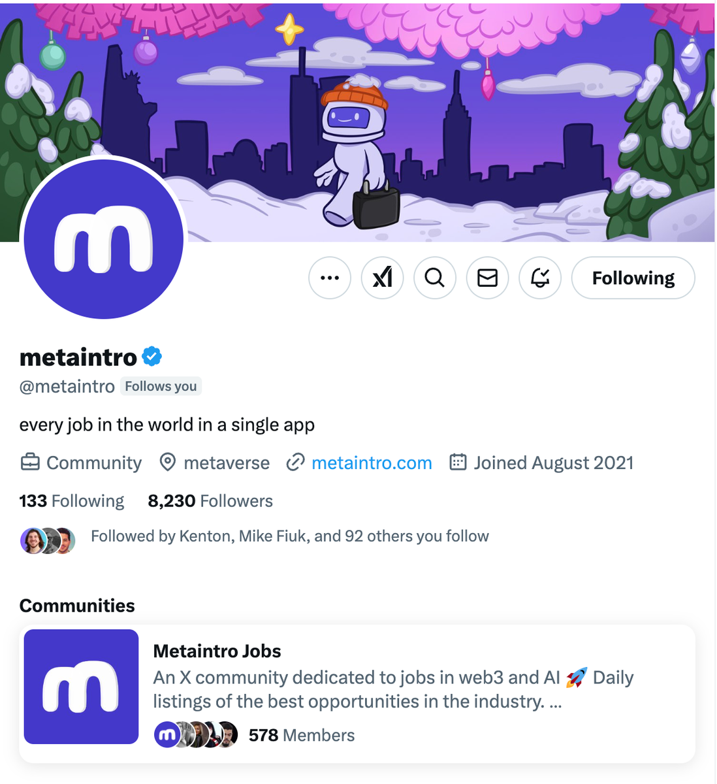Click the metaverse location pin icon

(168, 463)
